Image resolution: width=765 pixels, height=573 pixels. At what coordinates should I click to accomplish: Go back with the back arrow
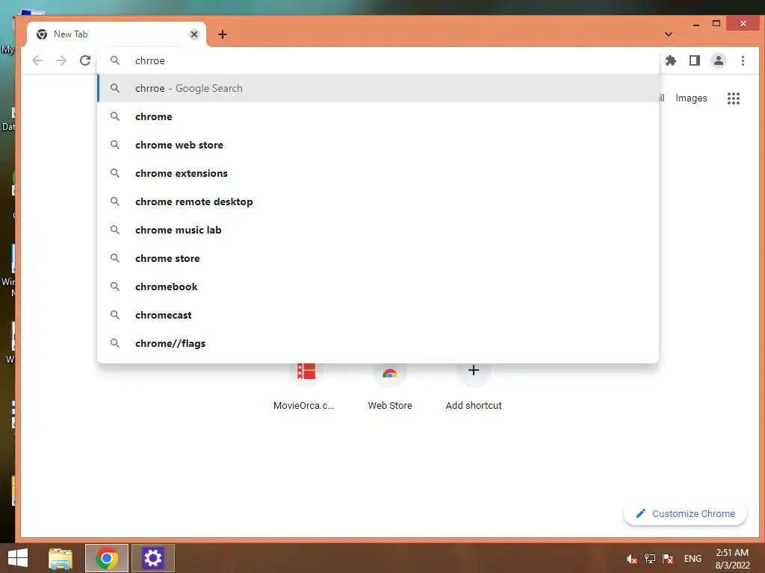(x=37, y=60)
